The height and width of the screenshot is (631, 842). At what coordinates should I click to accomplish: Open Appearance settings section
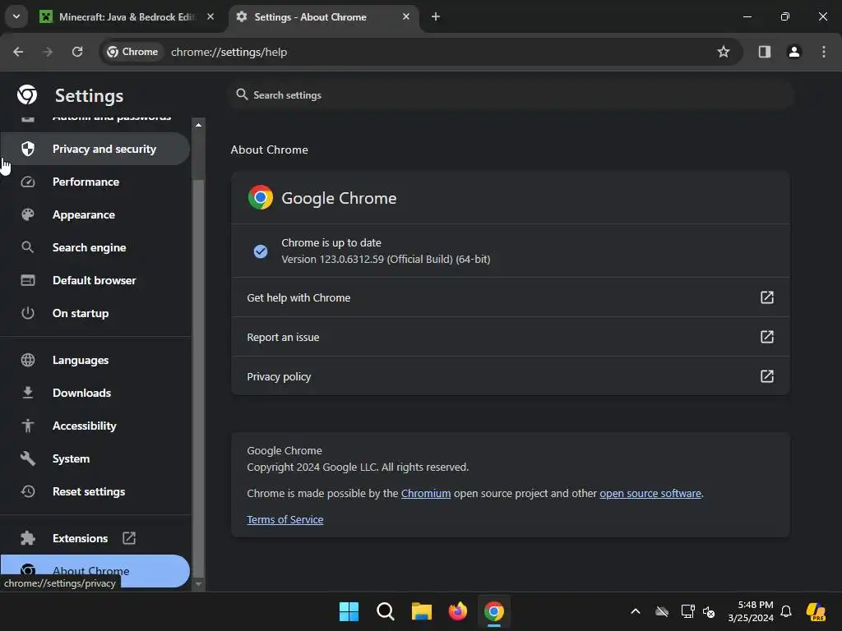point(95,214)
